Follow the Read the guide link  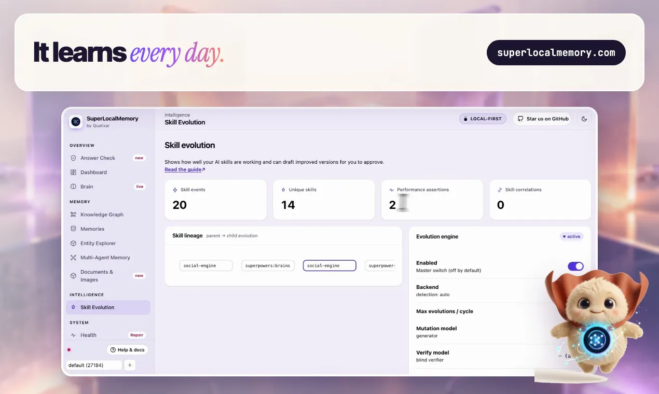[x=185, y=170]
